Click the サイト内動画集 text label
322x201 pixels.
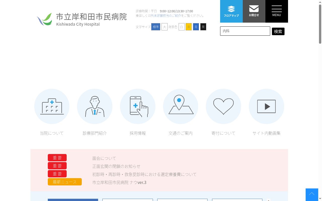tap(266, 133)
